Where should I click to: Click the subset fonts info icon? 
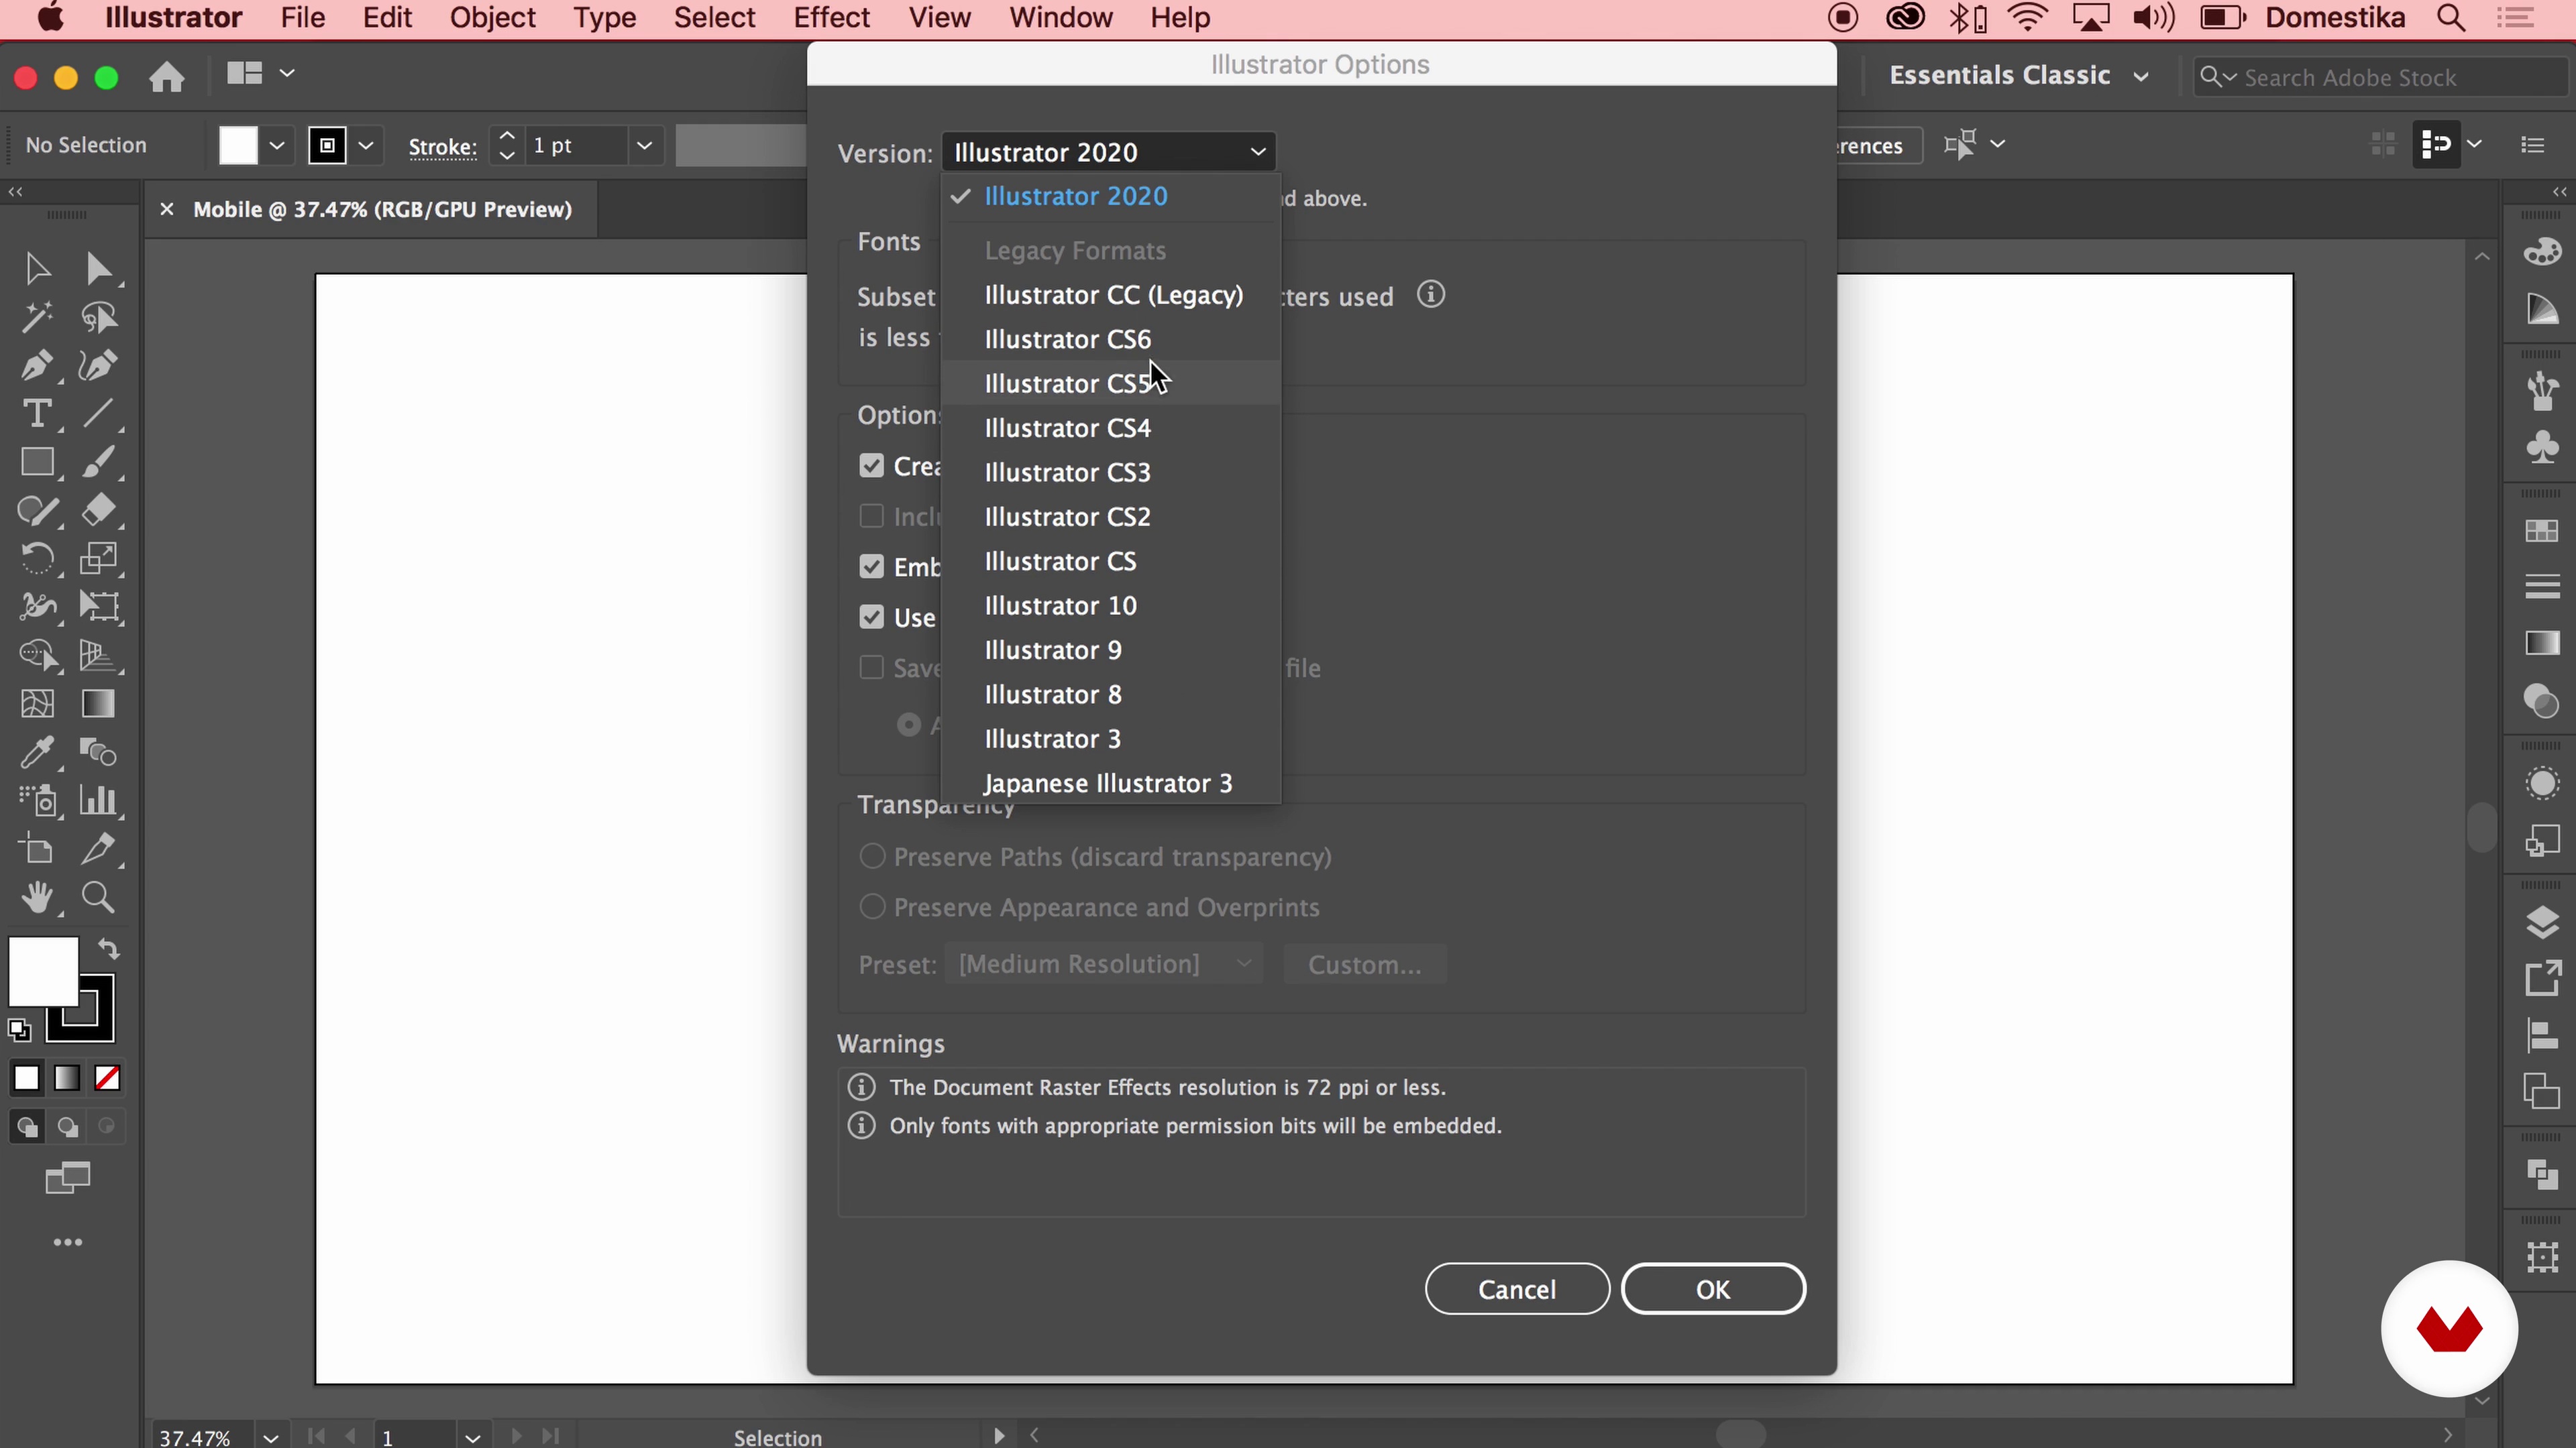[1431, 295]
